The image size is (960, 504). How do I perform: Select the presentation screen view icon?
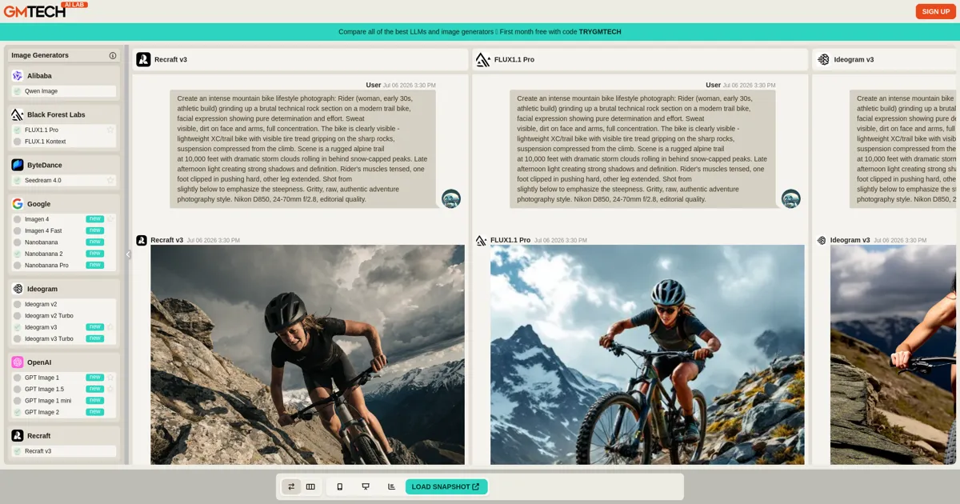(x=366, y=486)
